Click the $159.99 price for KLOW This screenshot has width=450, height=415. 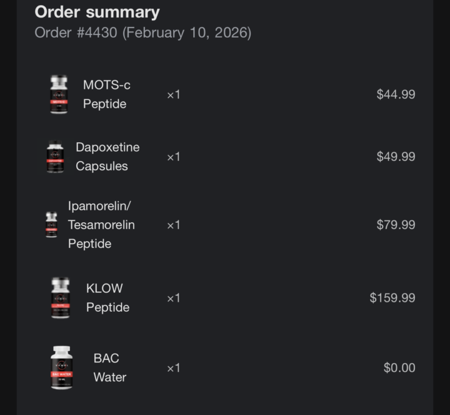392,298
